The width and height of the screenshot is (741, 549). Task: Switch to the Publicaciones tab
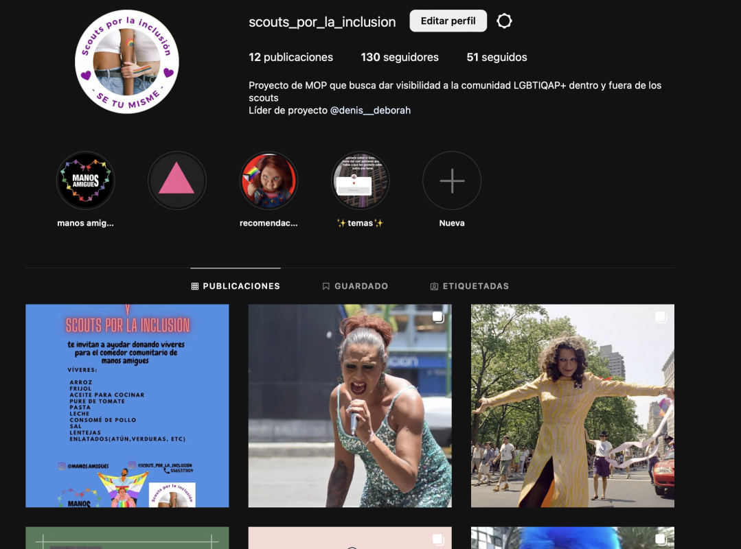(236, 286)
